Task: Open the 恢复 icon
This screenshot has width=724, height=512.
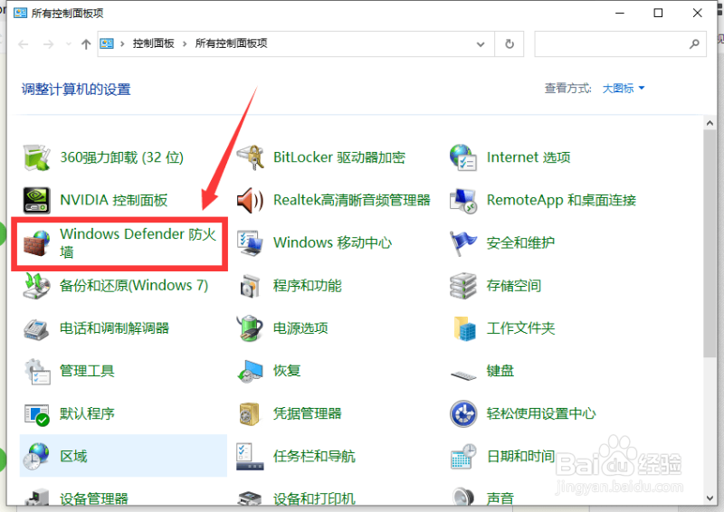Action: [x=250, y=371]
